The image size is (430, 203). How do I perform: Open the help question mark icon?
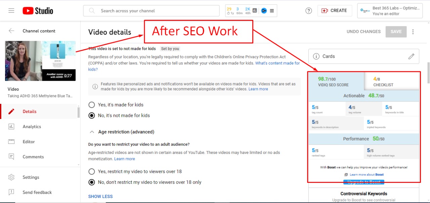(x=308, y=11)
